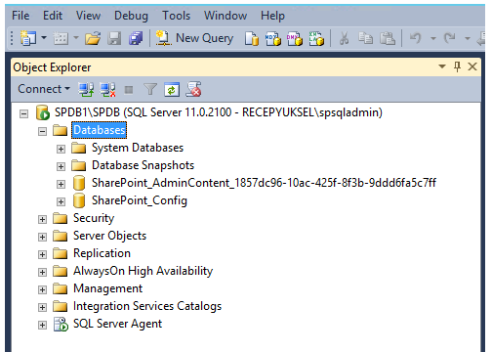Screen dimensions: 492x352
Task: Open the Undo history dropdown arrow
Action: coord(433,38)
